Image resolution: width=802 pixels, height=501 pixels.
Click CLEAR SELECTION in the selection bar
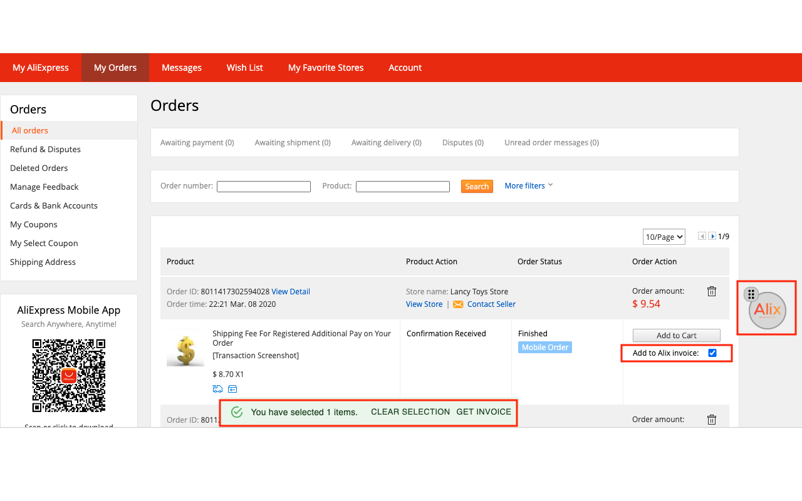coord(410,412)
